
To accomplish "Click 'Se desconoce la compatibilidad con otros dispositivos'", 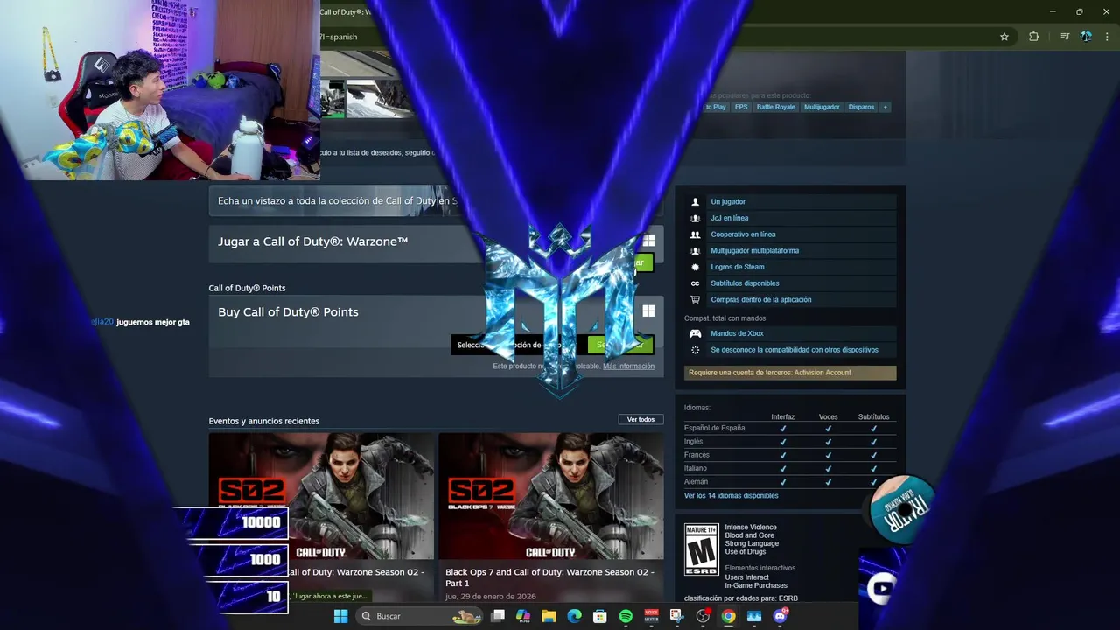I will [794, 350].
